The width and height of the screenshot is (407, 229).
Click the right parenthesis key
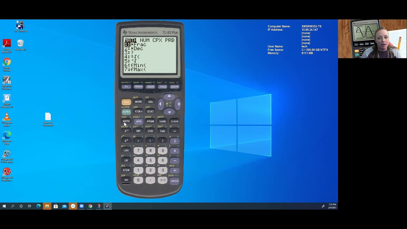coord(162,141)
